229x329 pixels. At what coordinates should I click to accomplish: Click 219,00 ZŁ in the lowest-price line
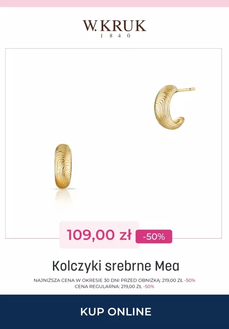172,280
